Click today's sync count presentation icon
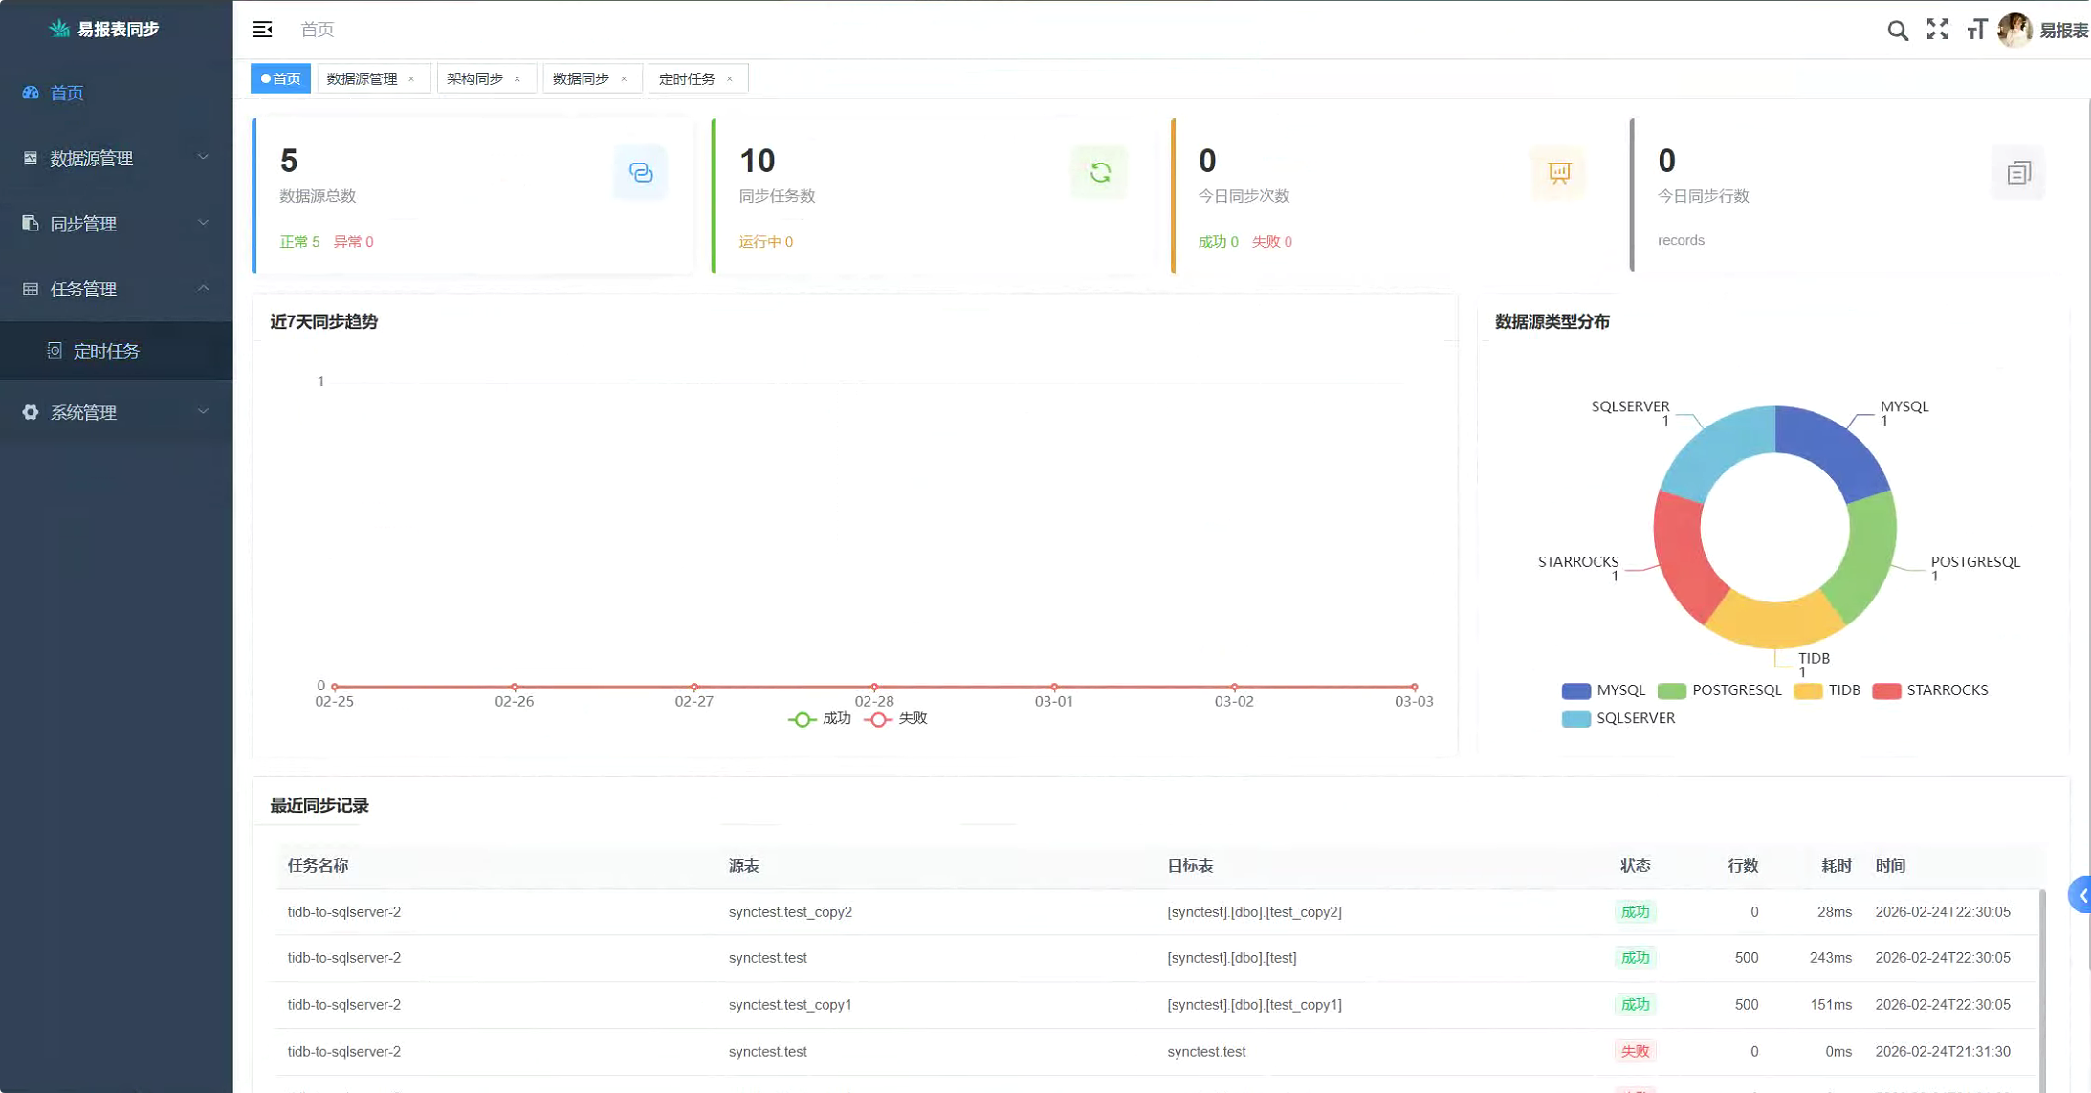2091x1093 pixels. (1558, 172)
